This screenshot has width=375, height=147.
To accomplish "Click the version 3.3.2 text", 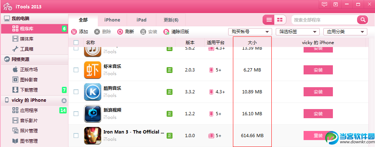I will (x=190, y=92).
